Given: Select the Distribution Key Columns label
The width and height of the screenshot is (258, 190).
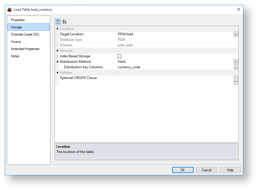Looking at the screenshot, I should tap(83, 67).
